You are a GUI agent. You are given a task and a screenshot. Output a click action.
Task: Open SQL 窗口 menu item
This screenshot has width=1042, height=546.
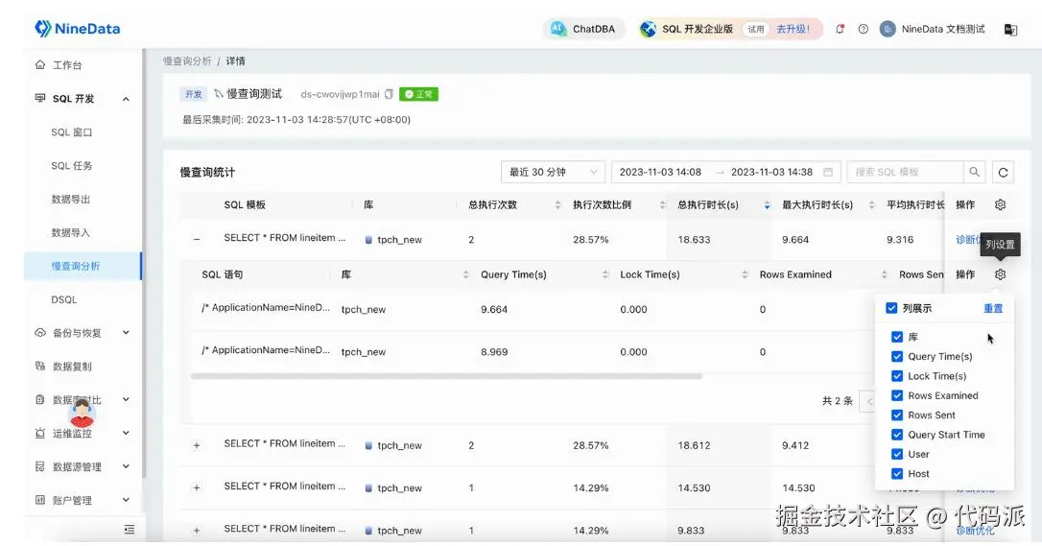click(72, 132)
